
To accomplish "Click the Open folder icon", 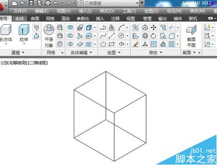I will point(23,3).
